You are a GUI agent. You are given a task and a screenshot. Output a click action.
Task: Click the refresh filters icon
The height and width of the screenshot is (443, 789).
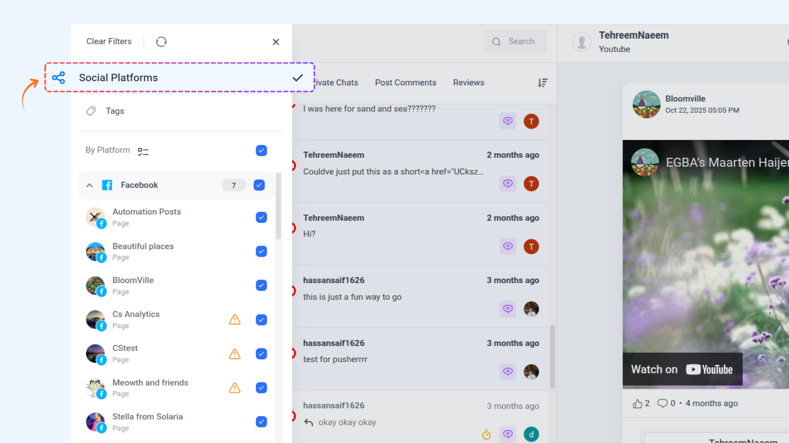[x=161, y=41]
